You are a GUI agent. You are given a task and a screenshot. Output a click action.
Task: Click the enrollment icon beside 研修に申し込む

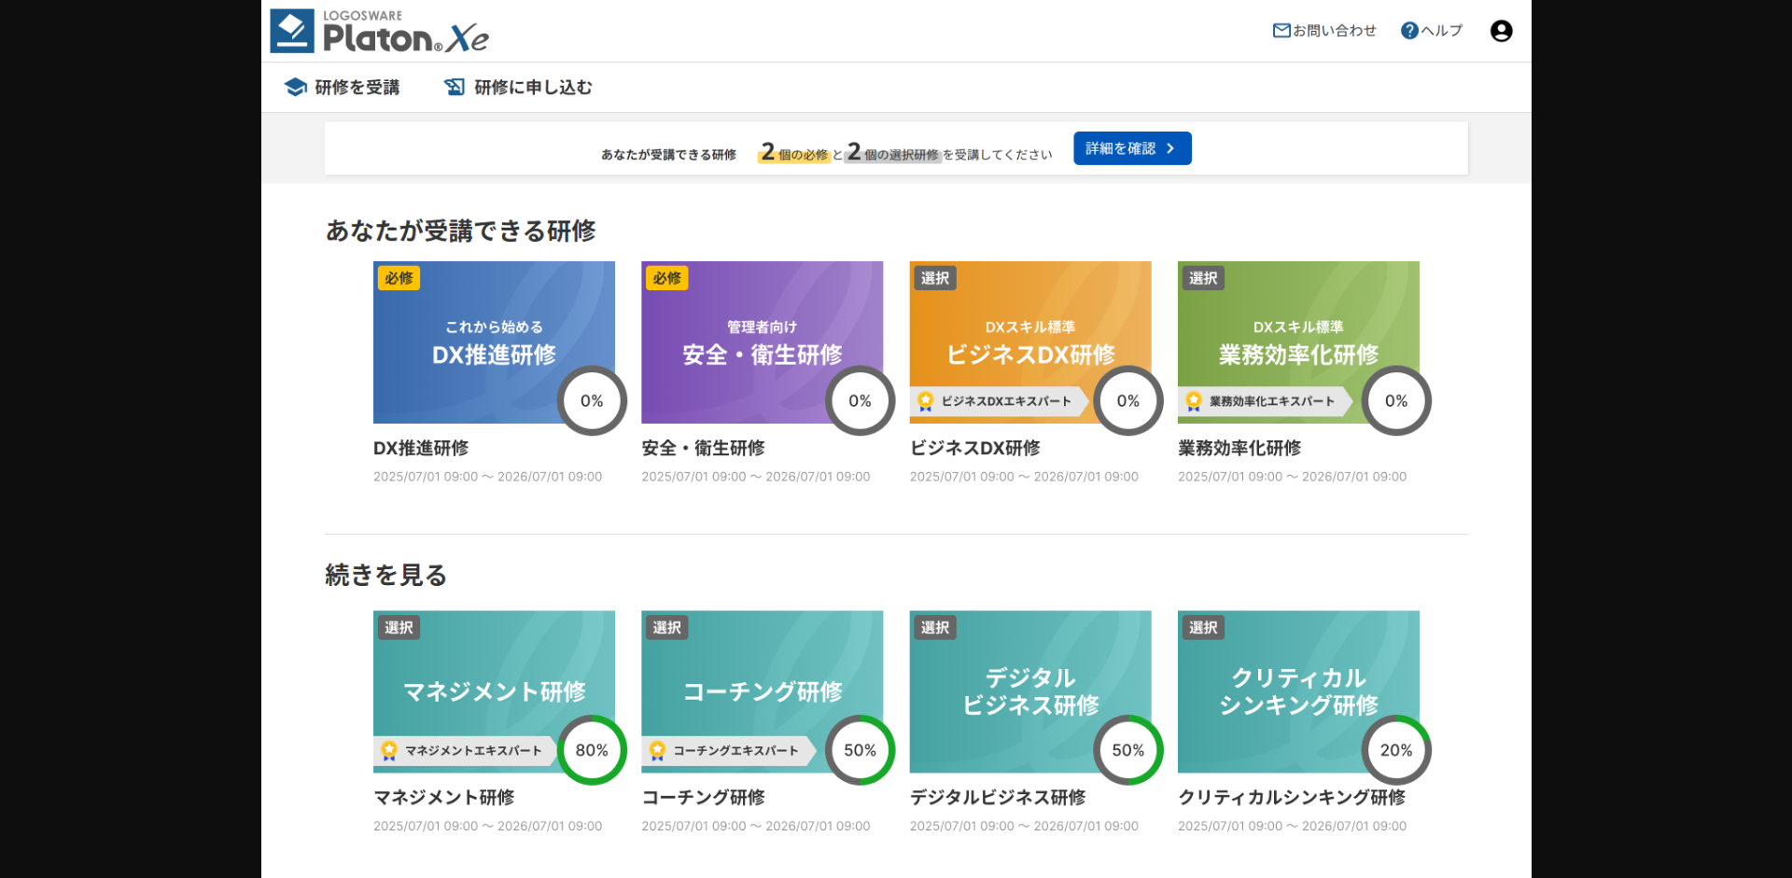(x=455, y=86)
